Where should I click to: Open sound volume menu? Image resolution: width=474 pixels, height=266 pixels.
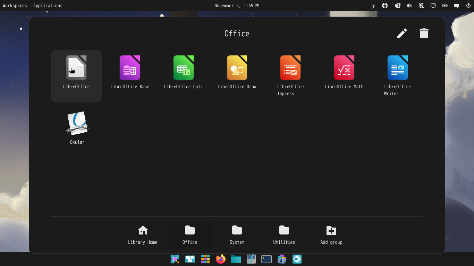(409, 6)
